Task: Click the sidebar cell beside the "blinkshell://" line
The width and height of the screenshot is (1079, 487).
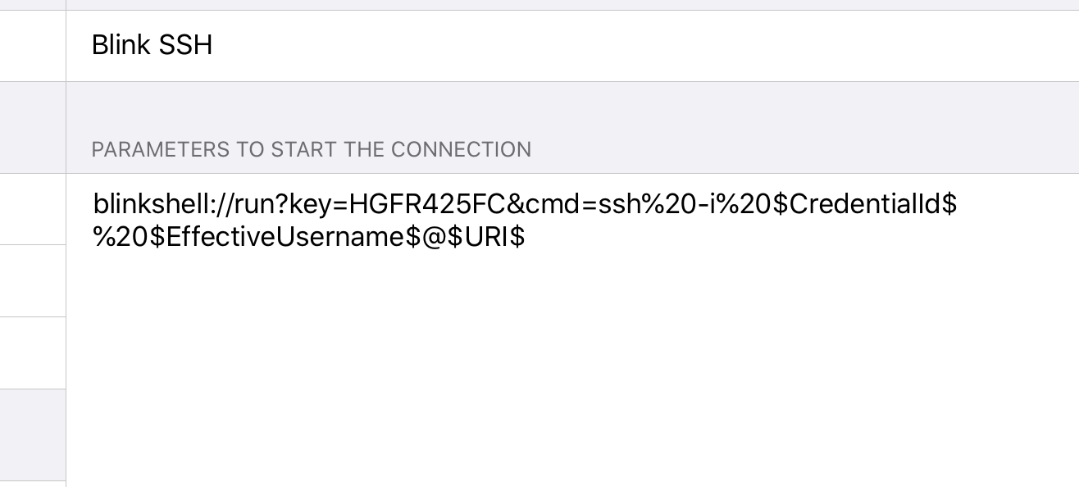Action: pyautogui.click(x=33, y=209)
